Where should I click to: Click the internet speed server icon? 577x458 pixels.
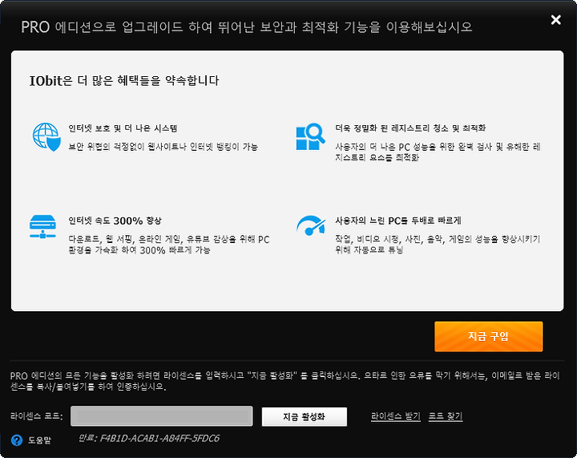(42, 227)
